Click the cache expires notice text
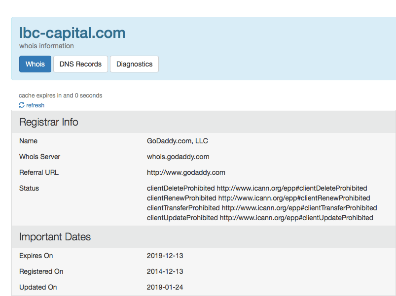Image resolution: width=396 pixels, height=296 pixels. 61,96
